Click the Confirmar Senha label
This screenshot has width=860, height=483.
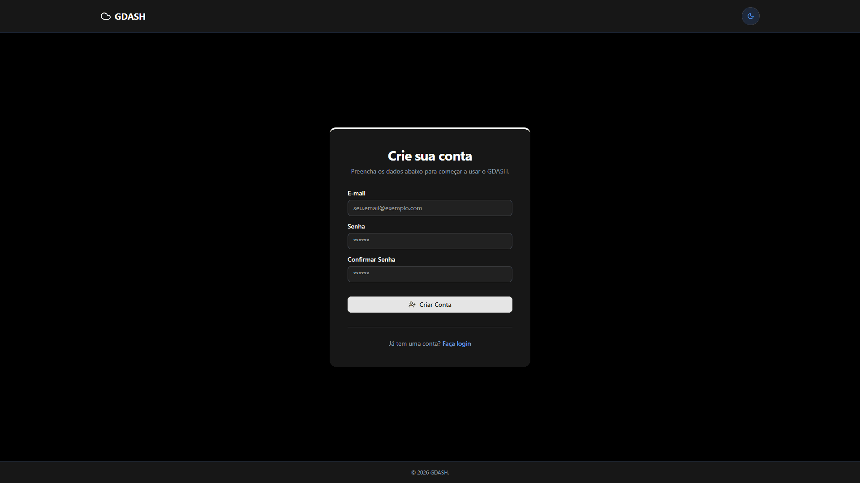pos(371,259)
